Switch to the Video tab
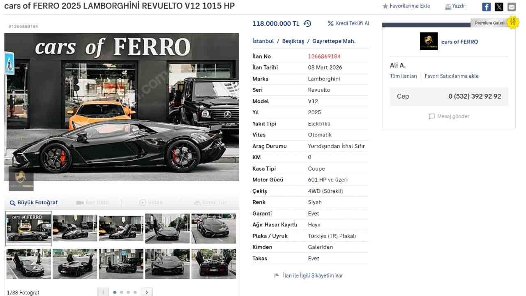This screenshot has width=526, height=296. pyautogui.click(x=151, y=203)
